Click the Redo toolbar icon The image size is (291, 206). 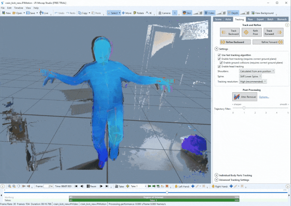click(68, 13)
